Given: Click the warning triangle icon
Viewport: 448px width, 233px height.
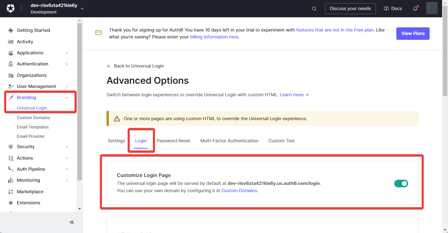Looking at the screenshot, I should tap(117, 119).
